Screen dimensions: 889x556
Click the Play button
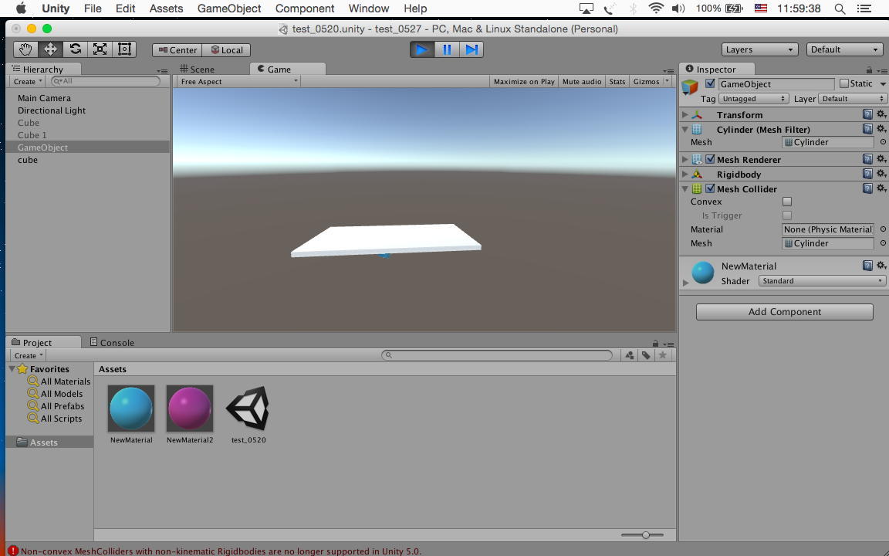(422, 50)
